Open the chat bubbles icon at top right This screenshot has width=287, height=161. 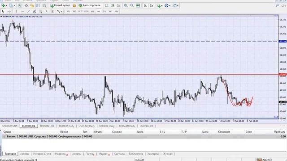(284, 6)
